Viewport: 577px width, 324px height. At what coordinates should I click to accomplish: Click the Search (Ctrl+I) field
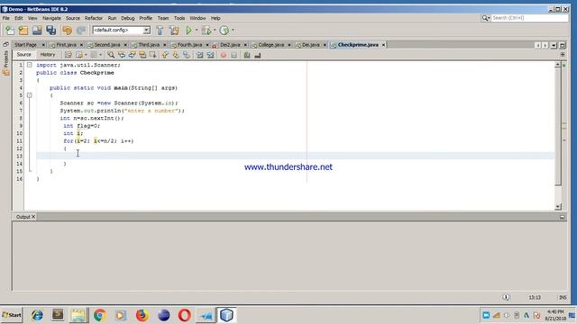(x=529, y=18)
